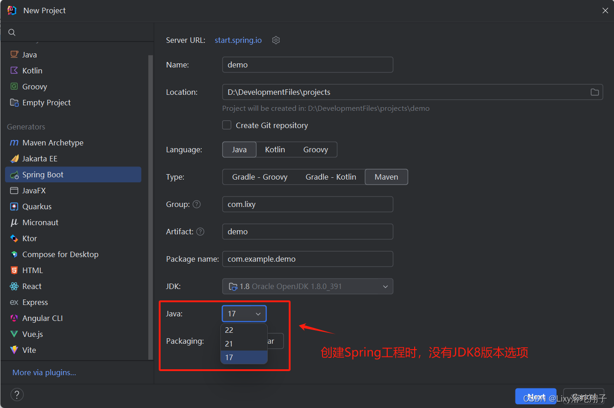Click the Cancel button
The height and width of the screenshot is (408, 614).
tap(584, 397)
